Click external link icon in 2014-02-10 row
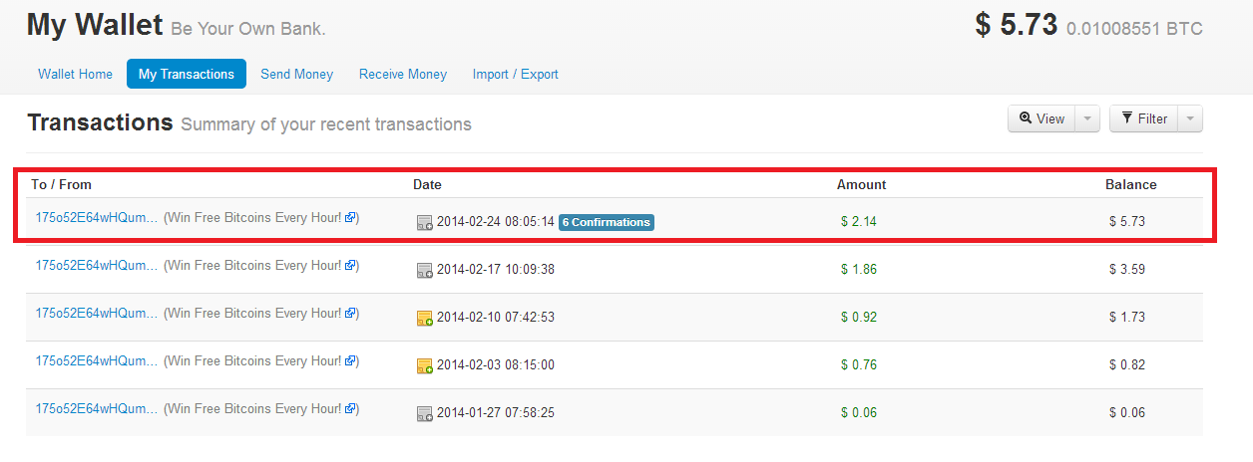Viewport: 1253px width, 462px height. 350,314
